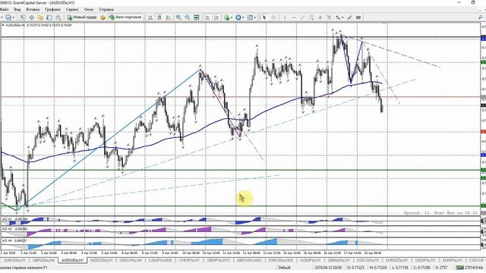Switch to the EURUSDe,H1 chart tab
The height and width of the screenshot is (273, 486).
click(x=14, y=260)
